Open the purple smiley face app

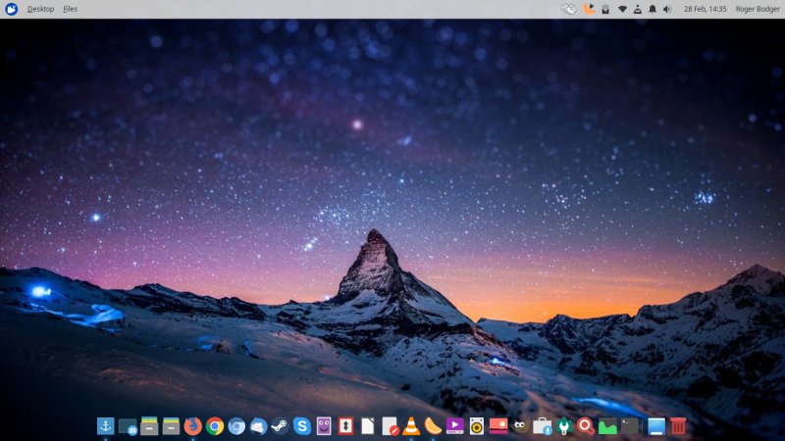point(324,426)
